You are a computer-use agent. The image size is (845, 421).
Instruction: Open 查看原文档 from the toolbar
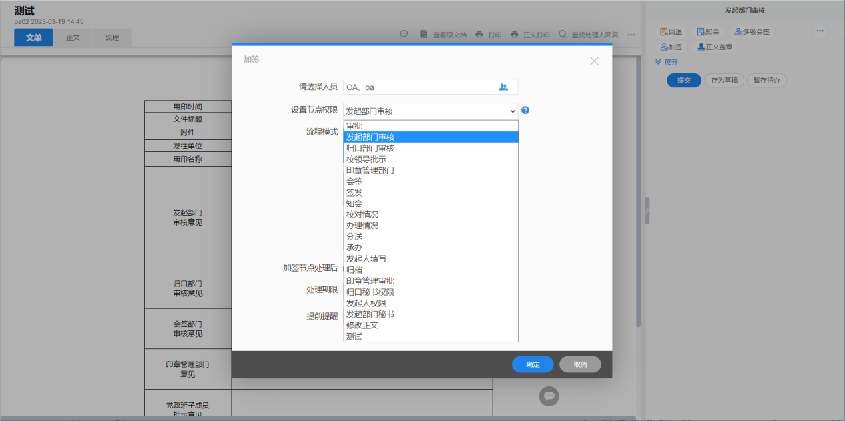[x=443, y=35]
